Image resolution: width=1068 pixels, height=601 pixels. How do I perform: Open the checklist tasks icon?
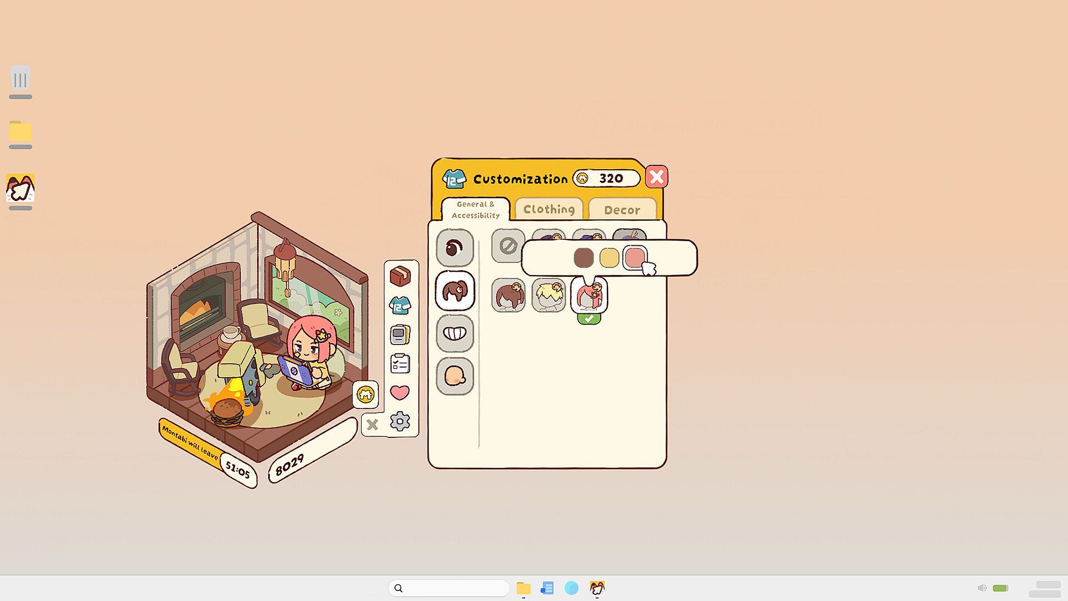click(400, 363)
